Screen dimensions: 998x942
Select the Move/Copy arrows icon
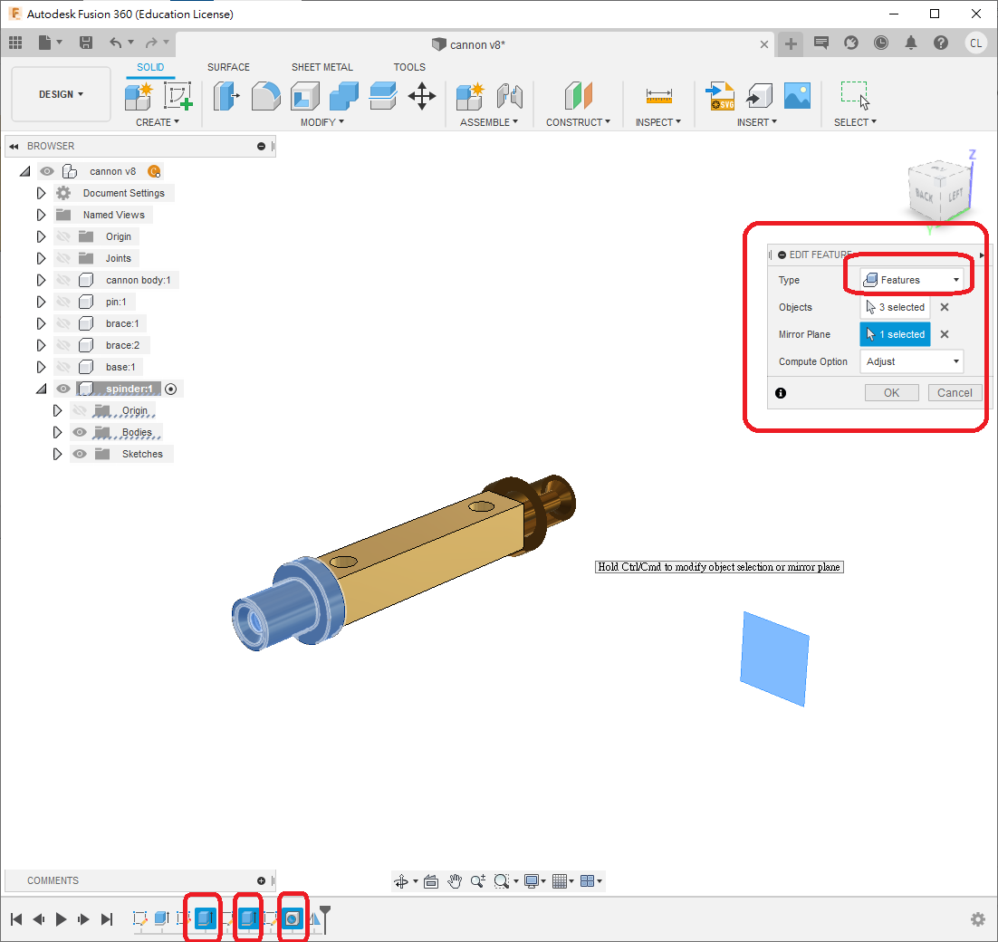click(422, 95)
